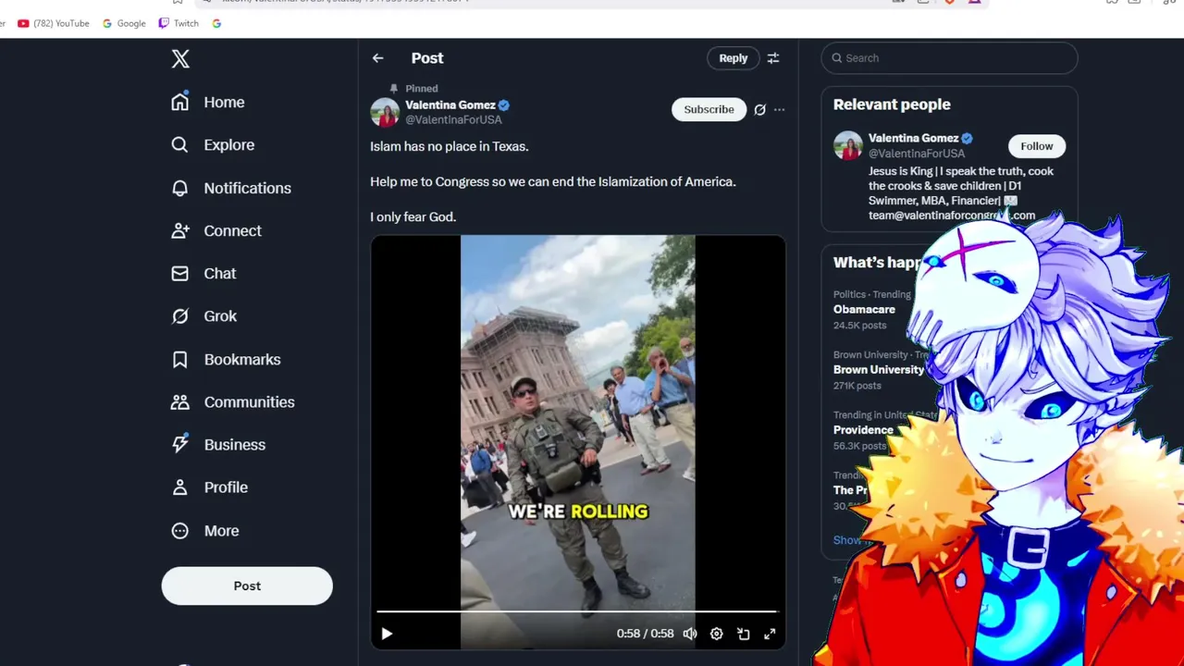
Task: Click the '24.5K posts' count text
Action: [859, 326]
